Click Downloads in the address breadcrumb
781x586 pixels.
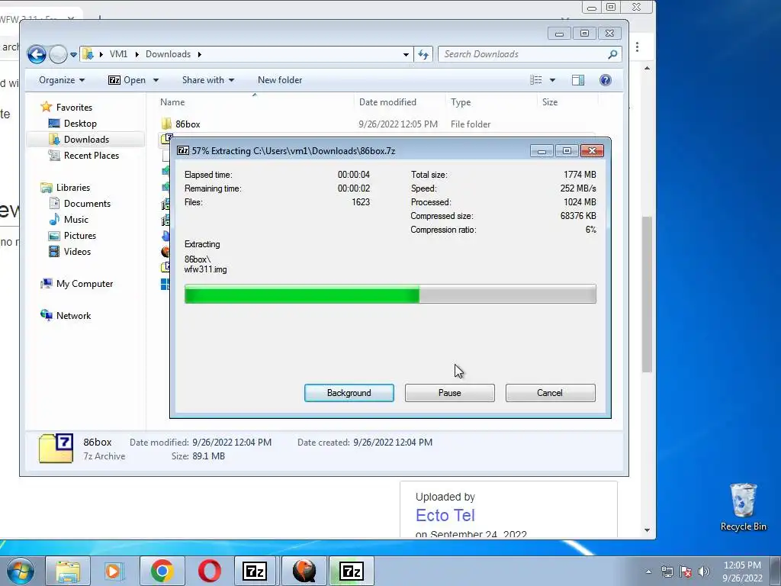(168, 54)
